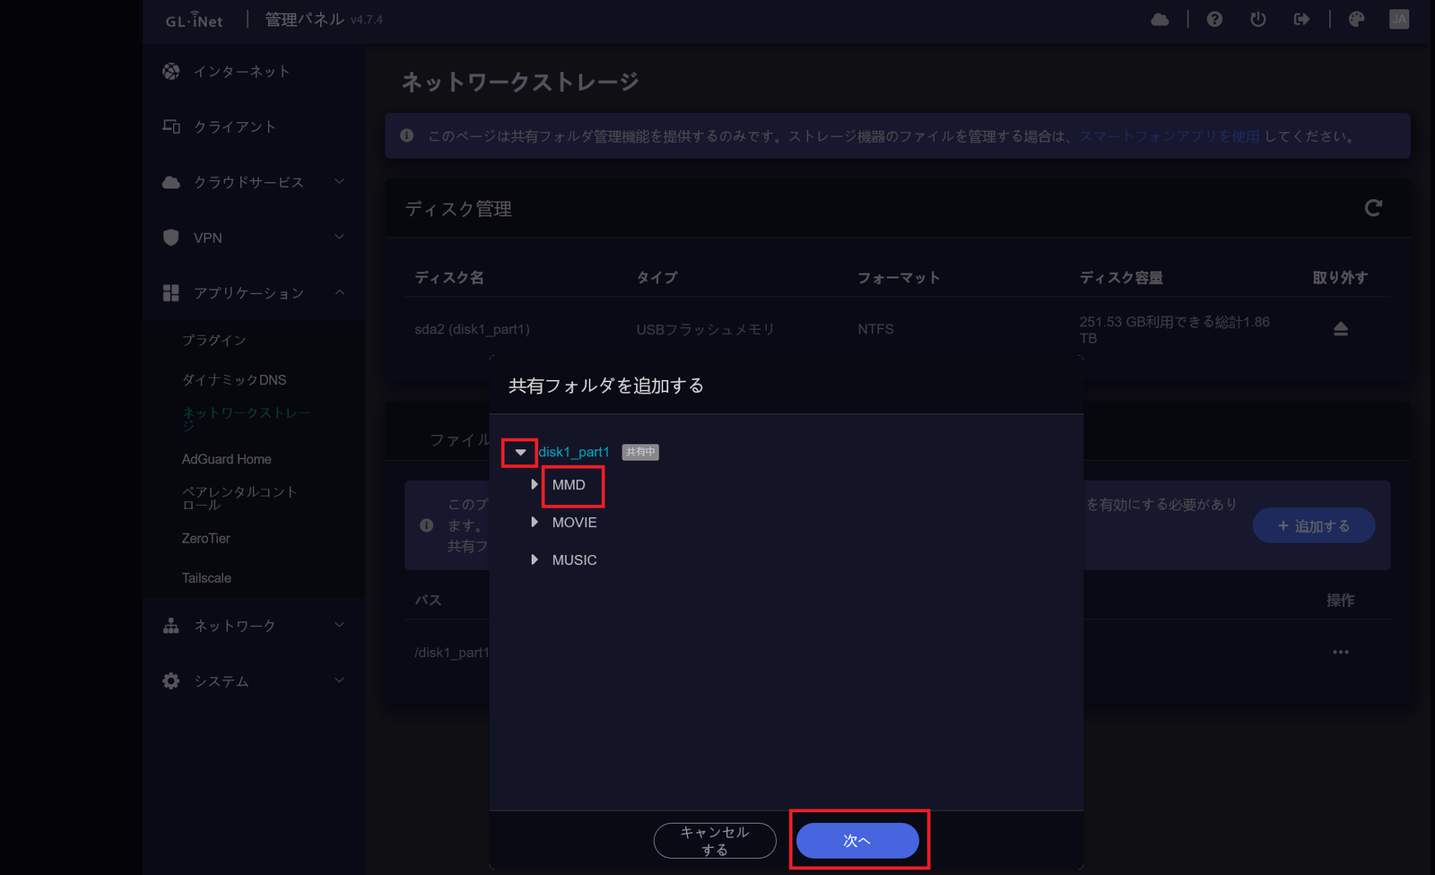Click the ellipsis operations icon for /disk1_part1
Image resolution: width=1435 pixels, height=875 pixels.
click(x=1341, y=652)
